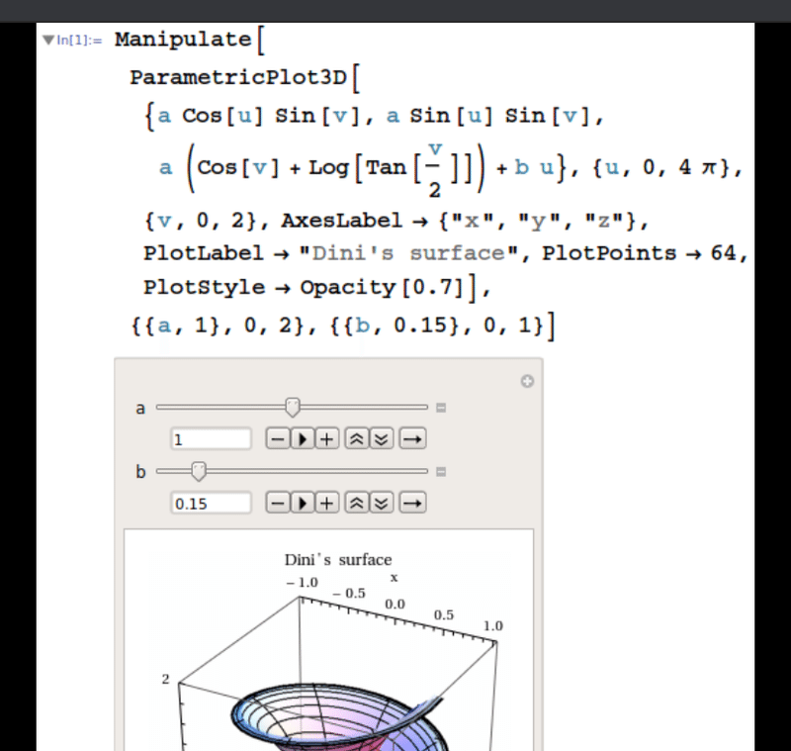The image size is (791, 751).
Task: Click the Dini's surface 3D plot
Action: point(328,640)
